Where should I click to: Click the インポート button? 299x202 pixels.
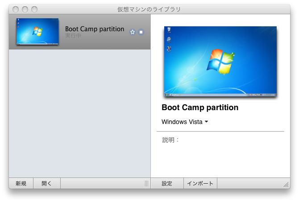click(x=200, y=183)
